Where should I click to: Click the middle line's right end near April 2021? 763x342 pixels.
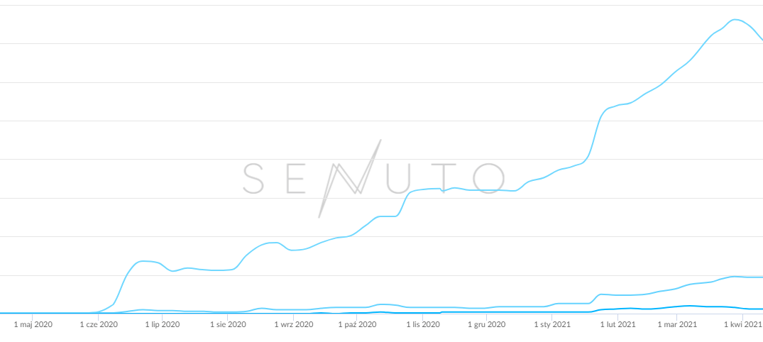[759, 277]
